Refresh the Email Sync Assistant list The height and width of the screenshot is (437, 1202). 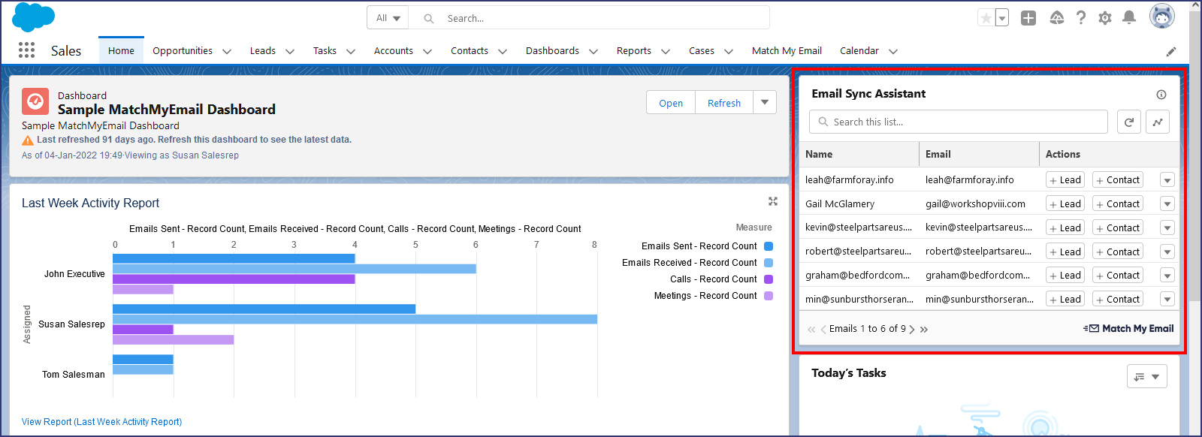click(x=1128, y=122)
